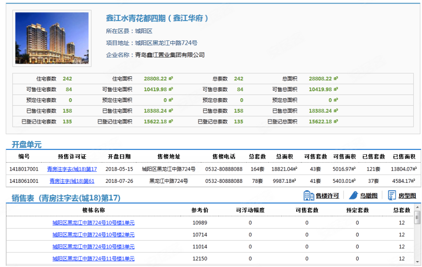This screenshot has height=267, width=422.
Task: Click the address 城阳区黑龙江中路724号 in the units table
Action: (169, 169)
